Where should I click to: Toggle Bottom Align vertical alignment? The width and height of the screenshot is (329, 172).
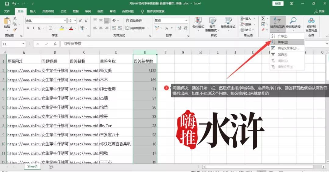tap(107, 20)
